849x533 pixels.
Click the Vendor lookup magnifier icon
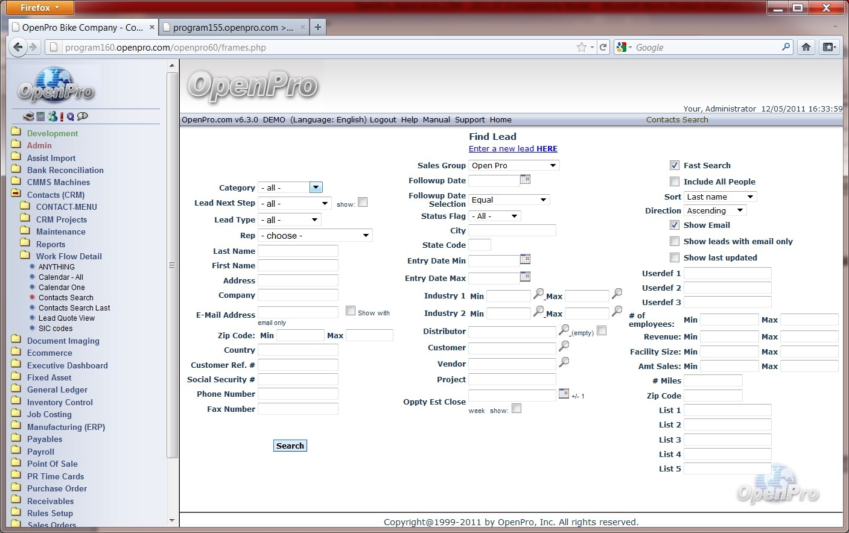[564, 362]
